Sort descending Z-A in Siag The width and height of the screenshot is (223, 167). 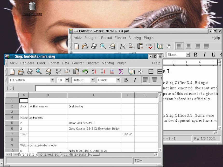(103, 71)
